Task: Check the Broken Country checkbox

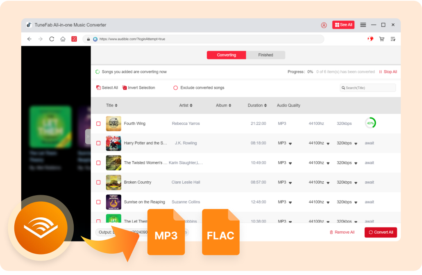Action: click(98, 182)
